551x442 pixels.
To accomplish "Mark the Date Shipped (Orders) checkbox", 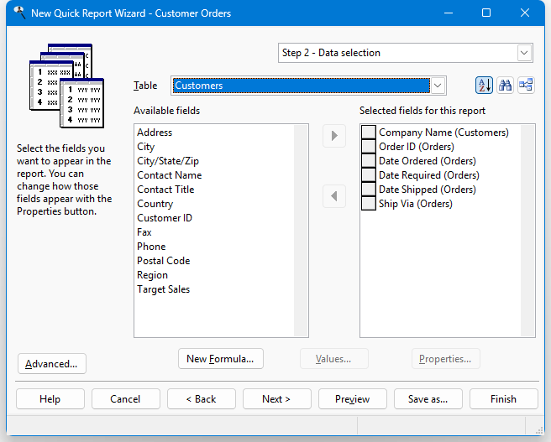I will (x=369, y=190).
